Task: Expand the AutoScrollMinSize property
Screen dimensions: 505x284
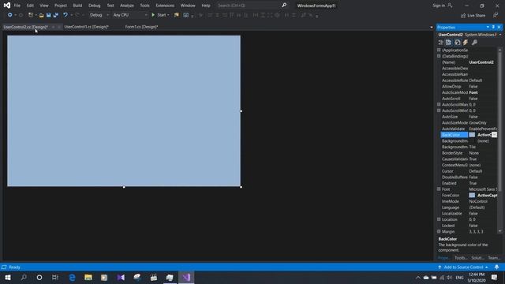Action: 439,110
